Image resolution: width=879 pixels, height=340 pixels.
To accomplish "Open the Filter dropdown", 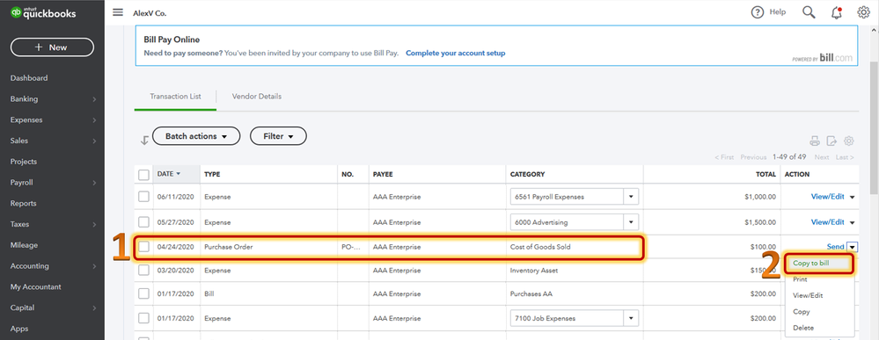I will (278, 136).
